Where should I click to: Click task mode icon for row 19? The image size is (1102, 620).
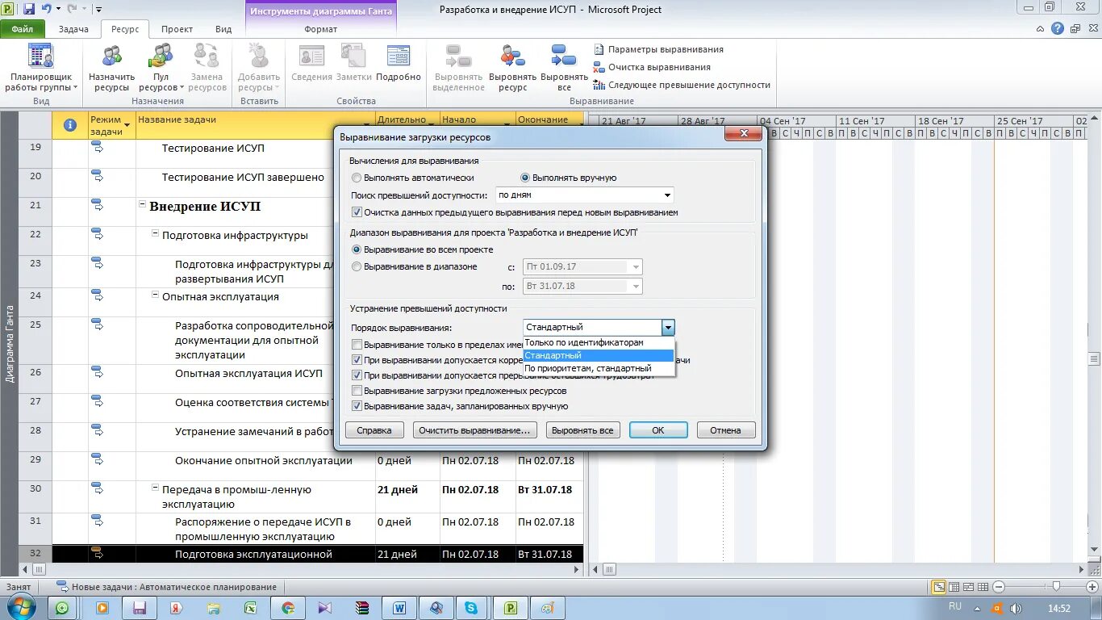coord(97,147)
